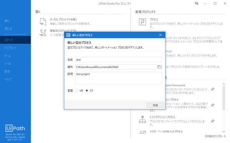Click the template list scrollbar thumb
The height and width of the screenshot is (143, 230).
point(224,98)
